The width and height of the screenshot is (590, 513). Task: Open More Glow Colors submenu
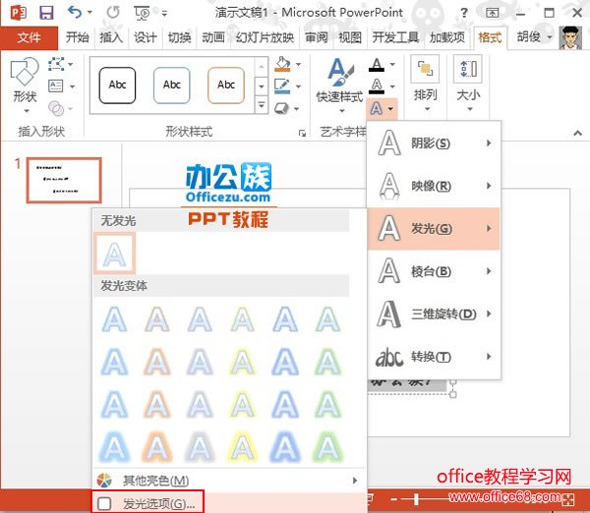click(x=229, y=481)
